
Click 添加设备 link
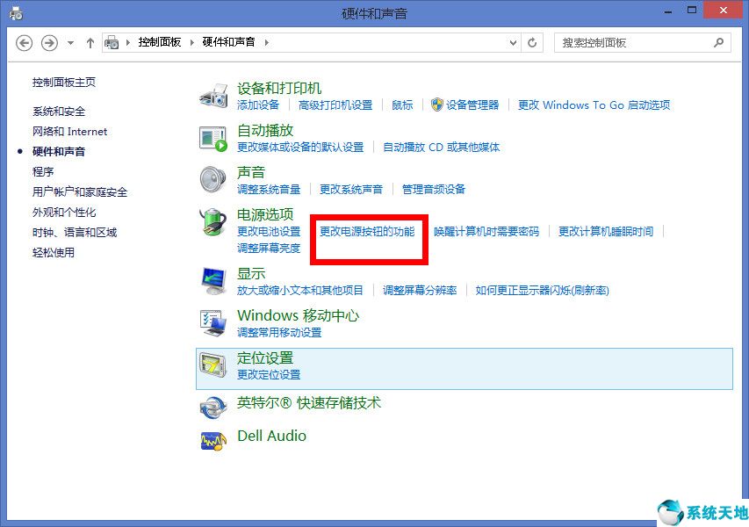click(258, 105)
